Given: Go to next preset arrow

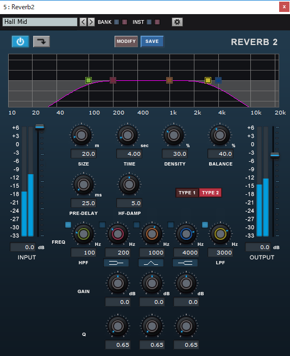Looking at the screenshot, I should [x=91, y=22].
